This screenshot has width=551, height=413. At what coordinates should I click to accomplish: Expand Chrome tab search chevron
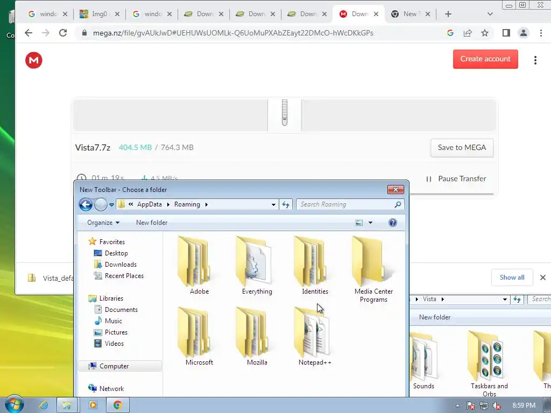pos(490,14)
